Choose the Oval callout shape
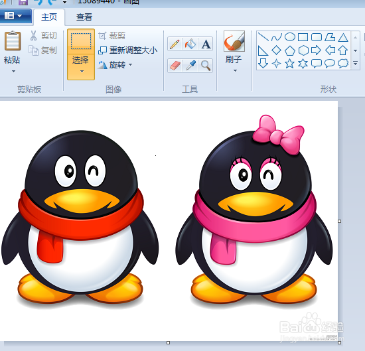365x351 pixels. click(x=330, y=63)
